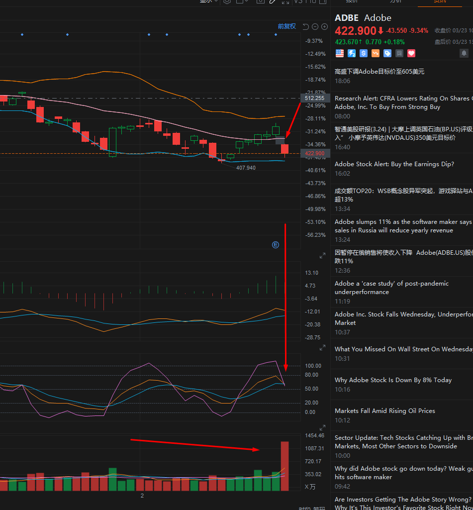The image size is (473, 510).
Task: Click the 407.940 low price annotation
Action: (x=246, y=168)
